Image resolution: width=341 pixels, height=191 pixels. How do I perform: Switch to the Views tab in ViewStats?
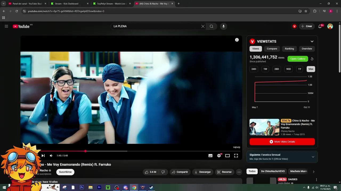pyautogui.click(x=256, y=49)
